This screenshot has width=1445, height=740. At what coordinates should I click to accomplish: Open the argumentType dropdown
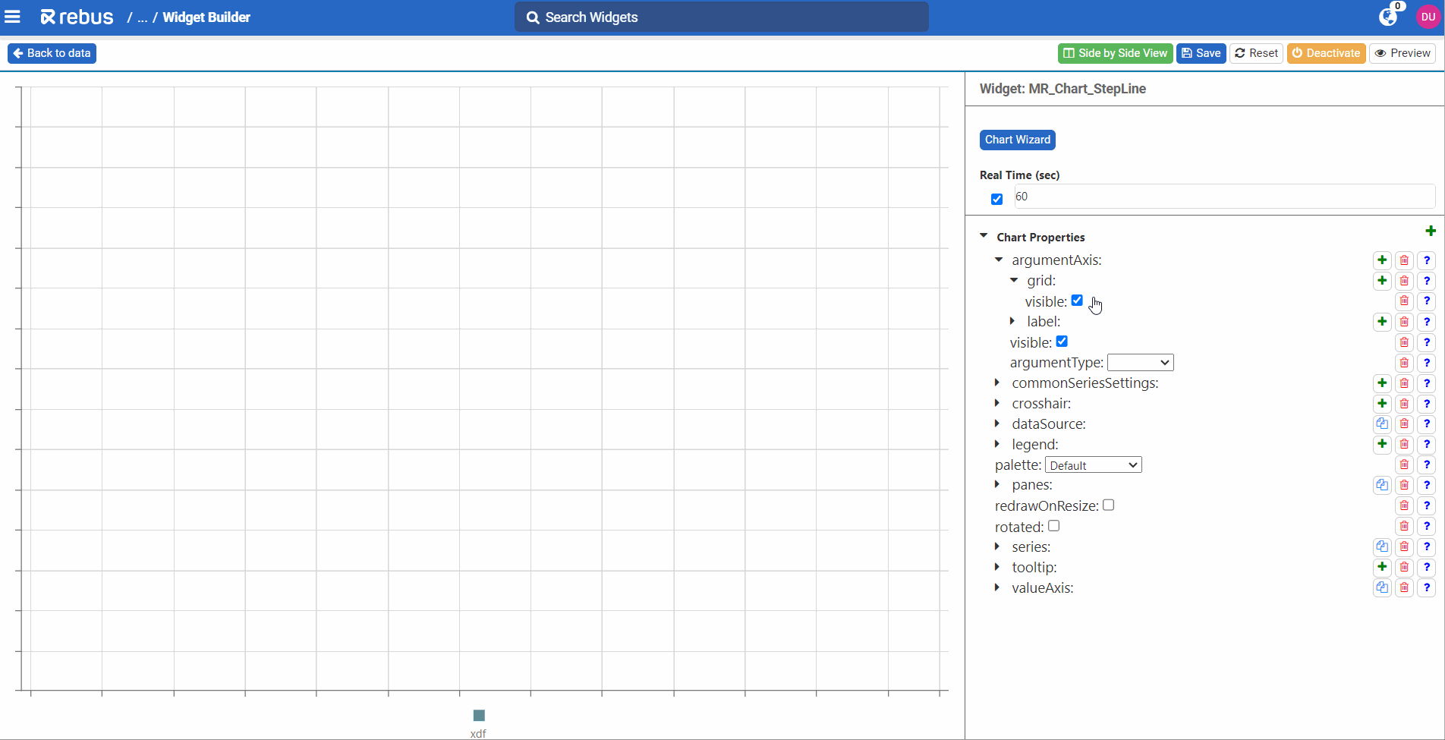[1140, 363]
